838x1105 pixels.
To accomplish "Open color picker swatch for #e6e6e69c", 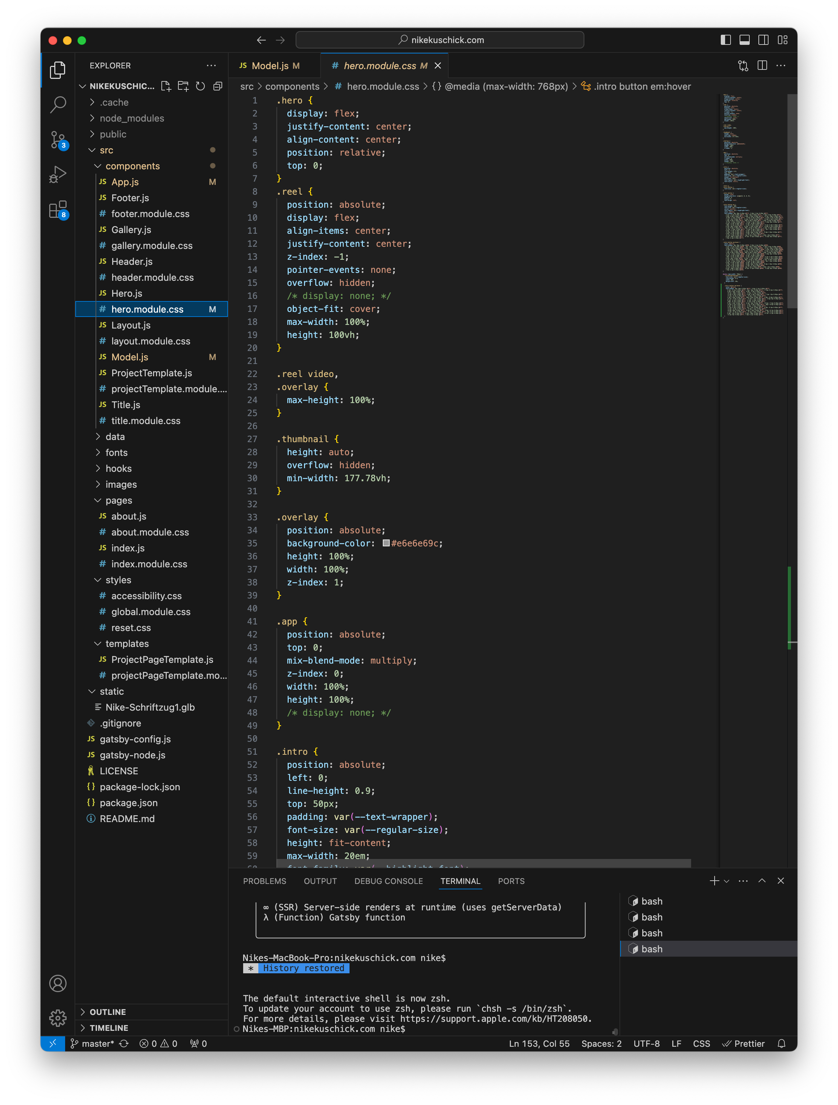I will click(386, 543).
